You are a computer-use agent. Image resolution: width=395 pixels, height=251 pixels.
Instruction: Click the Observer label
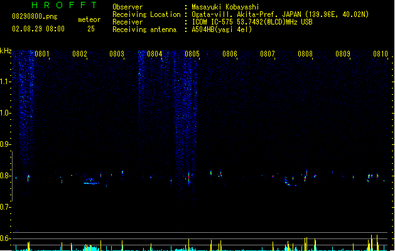tap(127, 7)
